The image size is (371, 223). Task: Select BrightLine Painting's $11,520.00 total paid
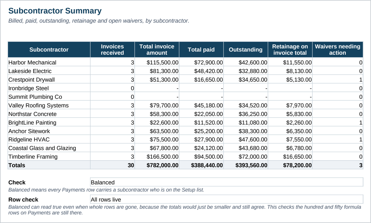(201, 123)
